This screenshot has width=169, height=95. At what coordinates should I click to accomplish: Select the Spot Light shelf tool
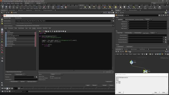pos(90,7)
